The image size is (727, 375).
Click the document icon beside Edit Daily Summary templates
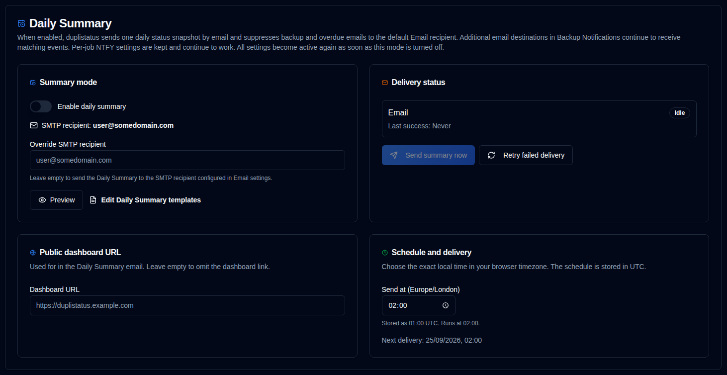point(93,200)
